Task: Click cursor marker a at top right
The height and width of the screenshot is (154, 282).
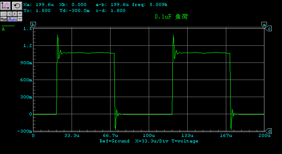Action: tap(264, 25)
